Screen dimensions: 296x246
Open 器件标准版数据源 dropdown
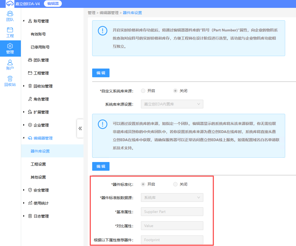click(172, 198)
